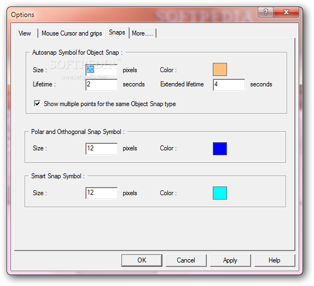Click the Extended lifetime input field
The image size is (314, 286).
pyautogui.click(x=229, y=84)
